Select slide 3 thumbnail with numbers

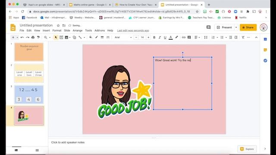(x=29, y=95)
